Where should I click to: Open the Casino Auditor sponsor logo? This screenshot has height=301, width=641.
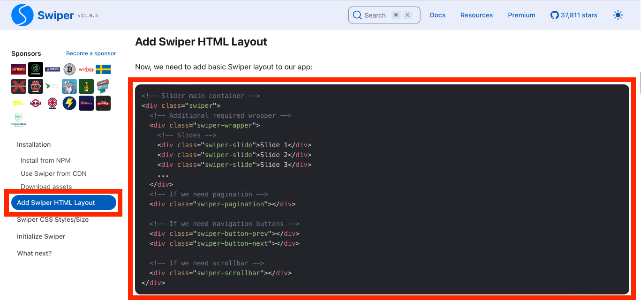(x=86, y=103)
